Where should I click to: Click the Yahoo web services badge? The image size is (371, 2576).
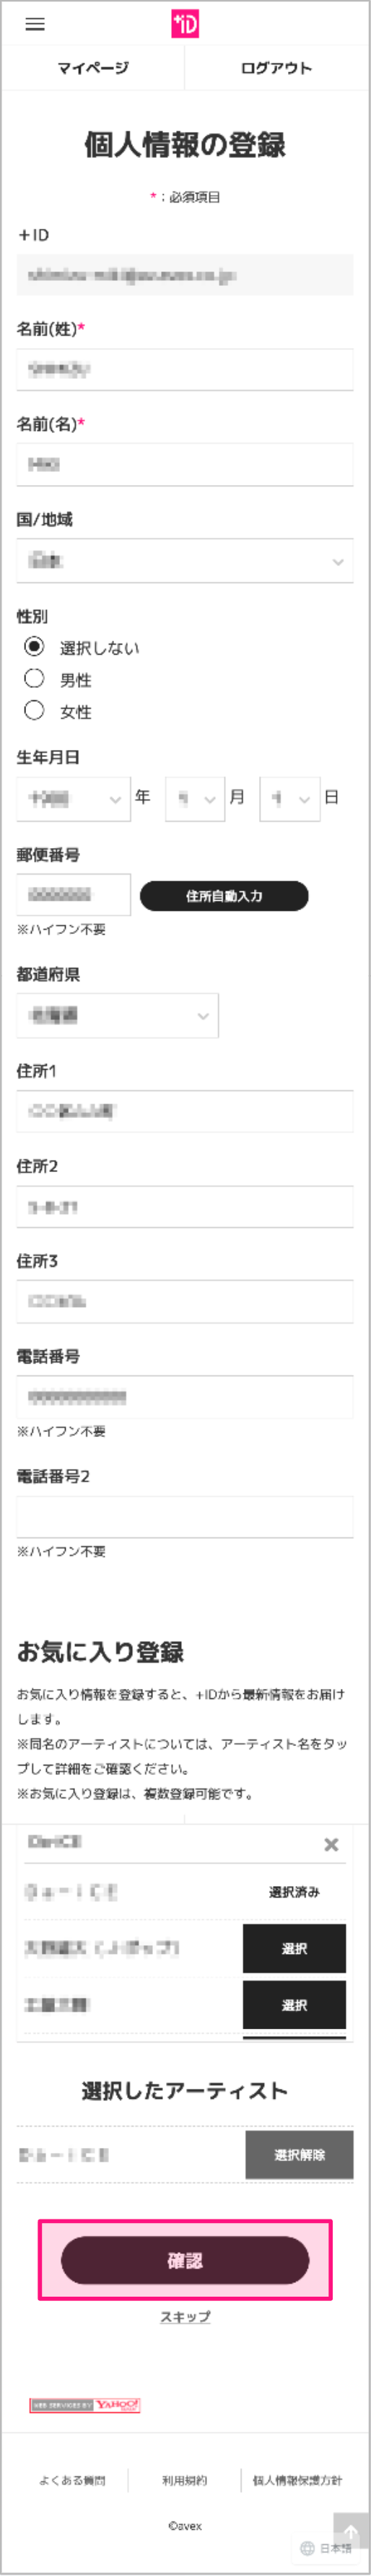[x=84, y=2405]
